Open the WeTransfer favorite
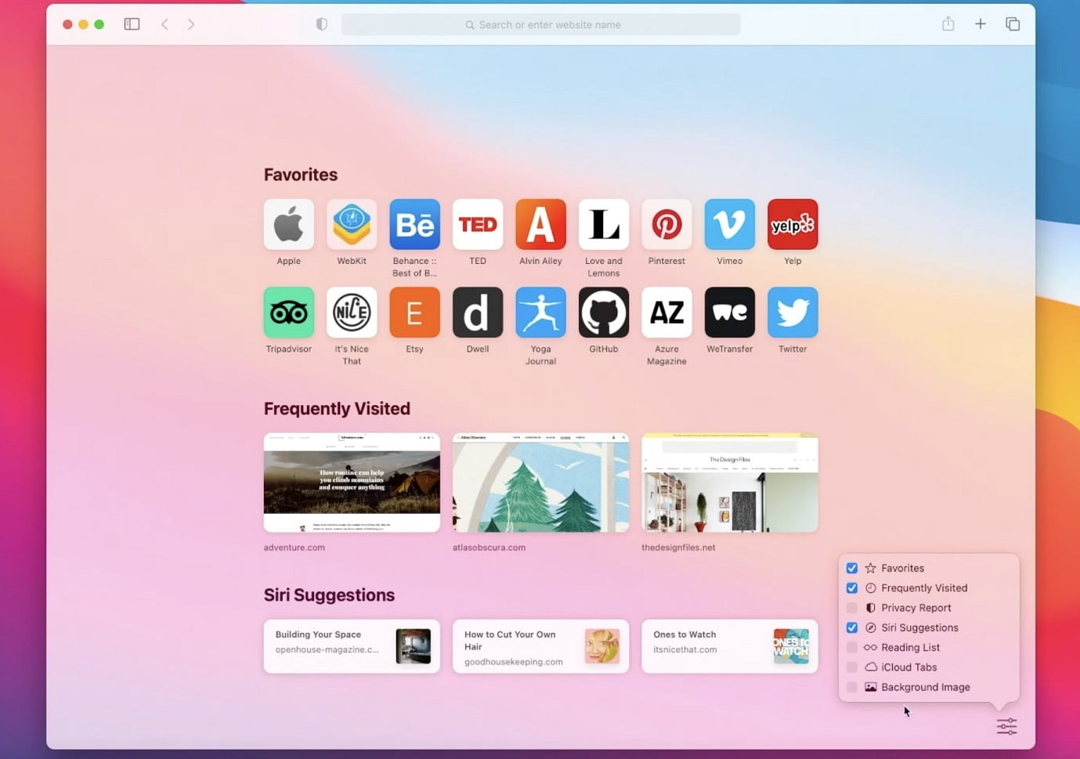Image resolution: width=1080 pixels, height=759 pixels. pyautogui.click(x=729, y=313)
